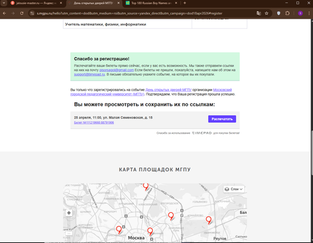Click the КАРТА ПЛОЩАДОК МГПУ heading
The width and height of the screenshot is (313, 243).
point(155,169)
